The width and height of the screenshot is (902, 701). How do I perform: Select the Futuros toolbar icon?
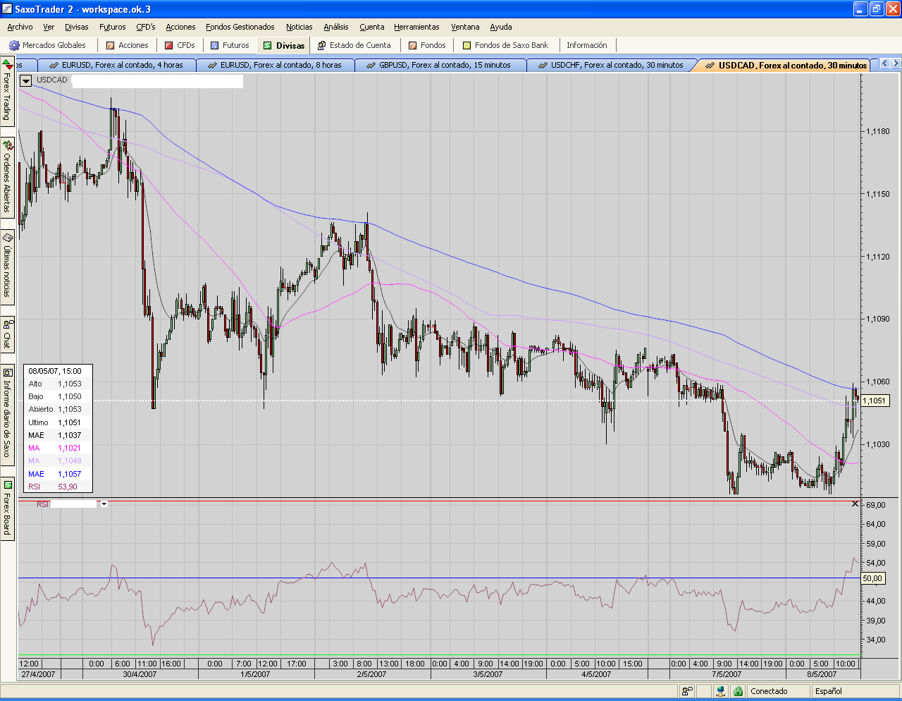(x=215, y=45)
